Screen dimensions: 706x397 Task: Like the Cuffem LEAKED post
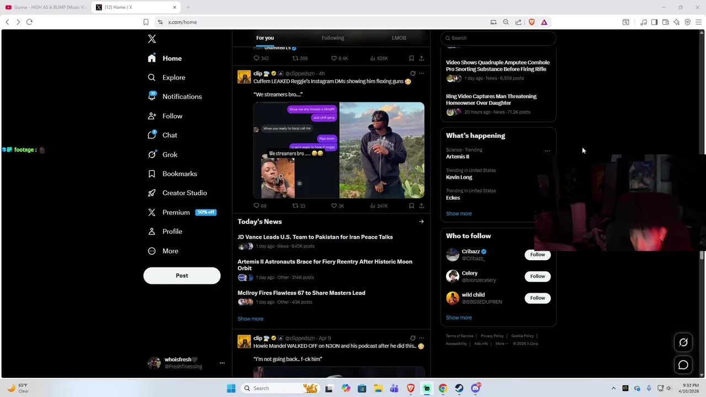click(337, 206)
